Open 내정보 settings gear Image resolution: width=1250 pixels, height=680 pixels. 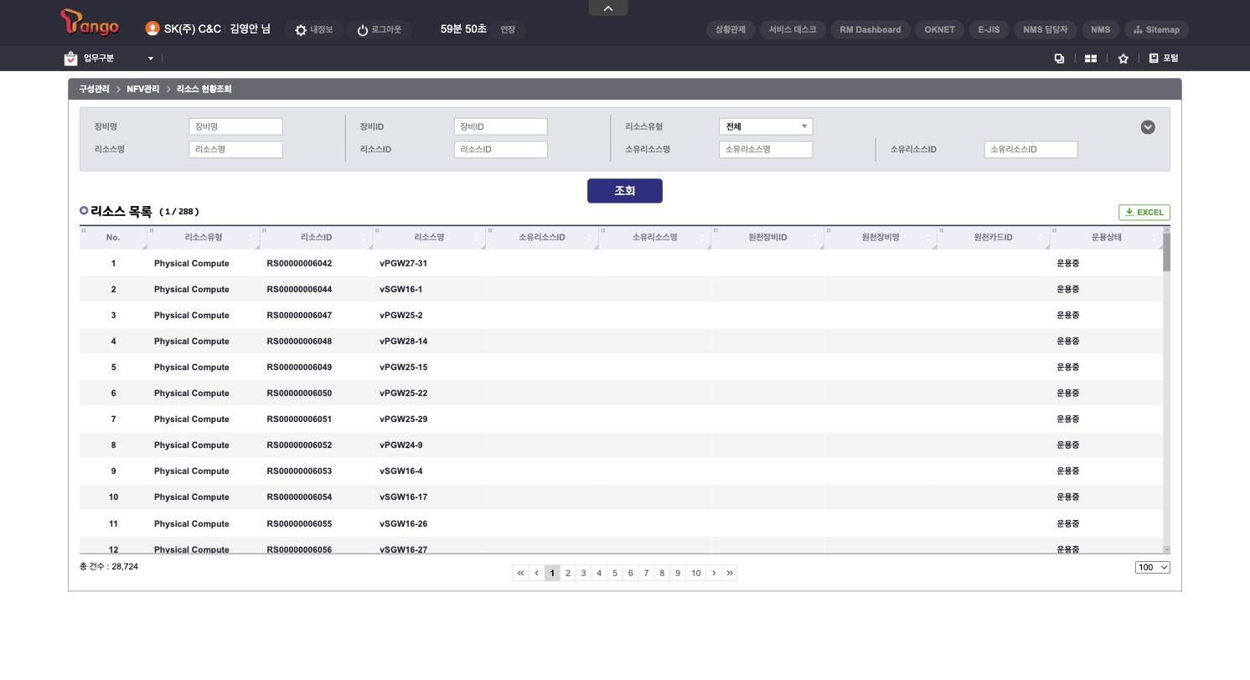click(301, 30)
